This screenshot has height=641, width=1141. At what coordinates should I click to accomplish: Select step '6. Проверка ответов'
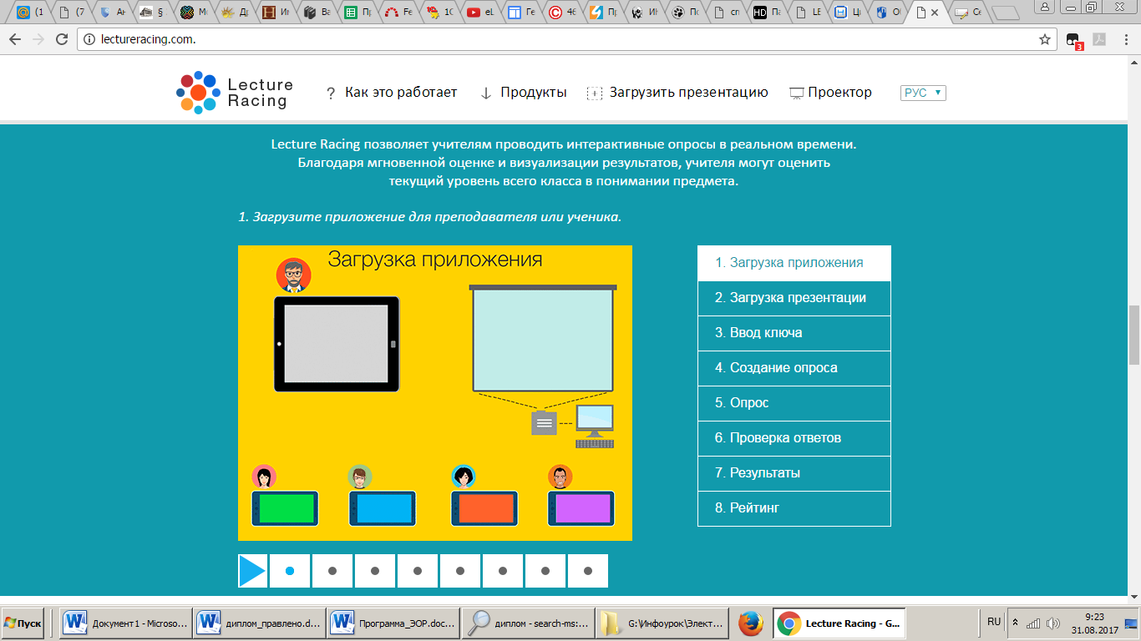794,438
